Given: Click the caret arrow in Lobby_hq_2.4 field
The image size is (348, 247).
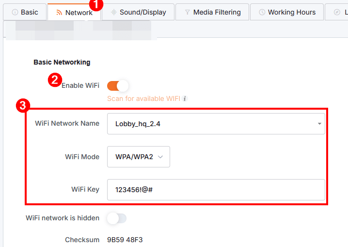Looking at the screenshot, I should click(319, 124).
